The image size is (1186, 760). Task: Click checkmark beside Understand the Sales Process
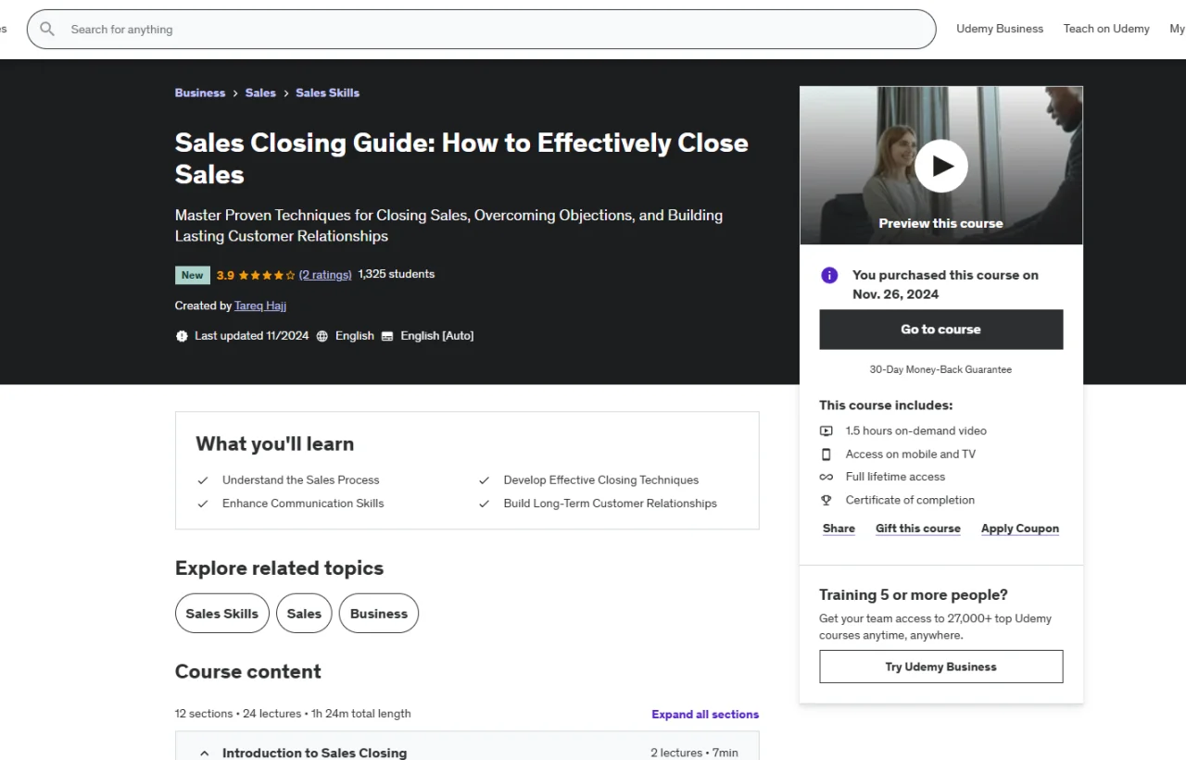point(203,480)
